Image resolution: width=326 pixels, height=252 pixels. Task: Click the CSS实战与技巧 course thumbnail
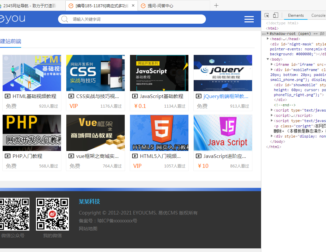click(x=95, y=73)
